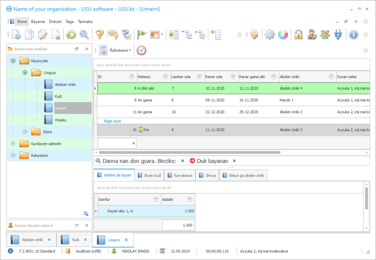Open the image icon dropdown arrow
The width and height of the screenshot is (376, 260).
point(162,34)
